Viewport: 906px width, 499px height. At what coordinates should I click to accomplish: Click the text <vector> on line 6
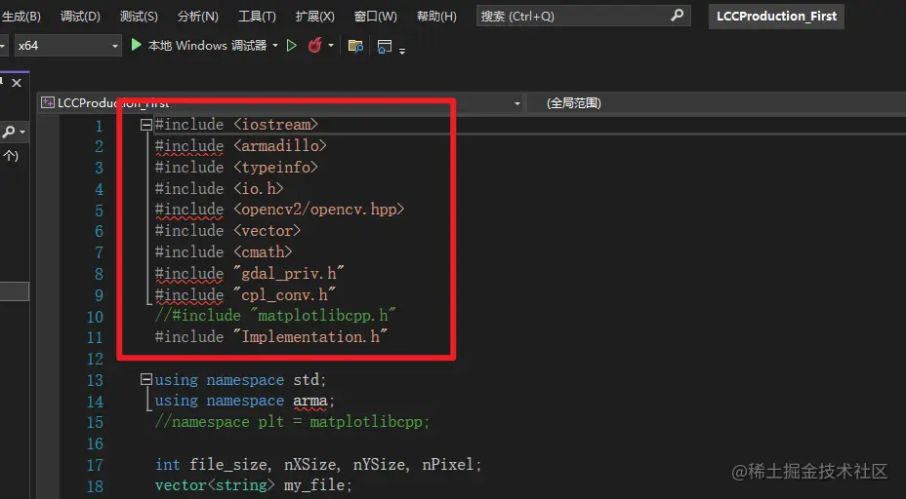(268, 231)
